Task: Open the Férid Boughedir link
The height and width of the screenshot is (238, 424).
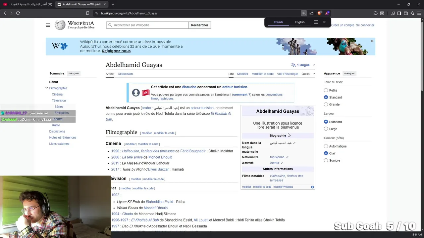Action: (x=193, y=151)
